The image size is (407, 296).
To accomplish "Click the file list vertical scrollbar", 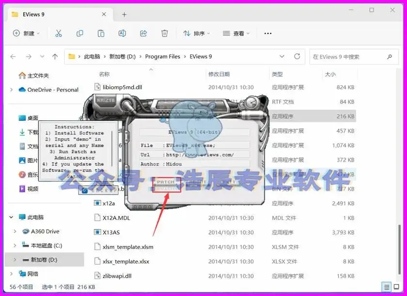I will pos(399,249).
